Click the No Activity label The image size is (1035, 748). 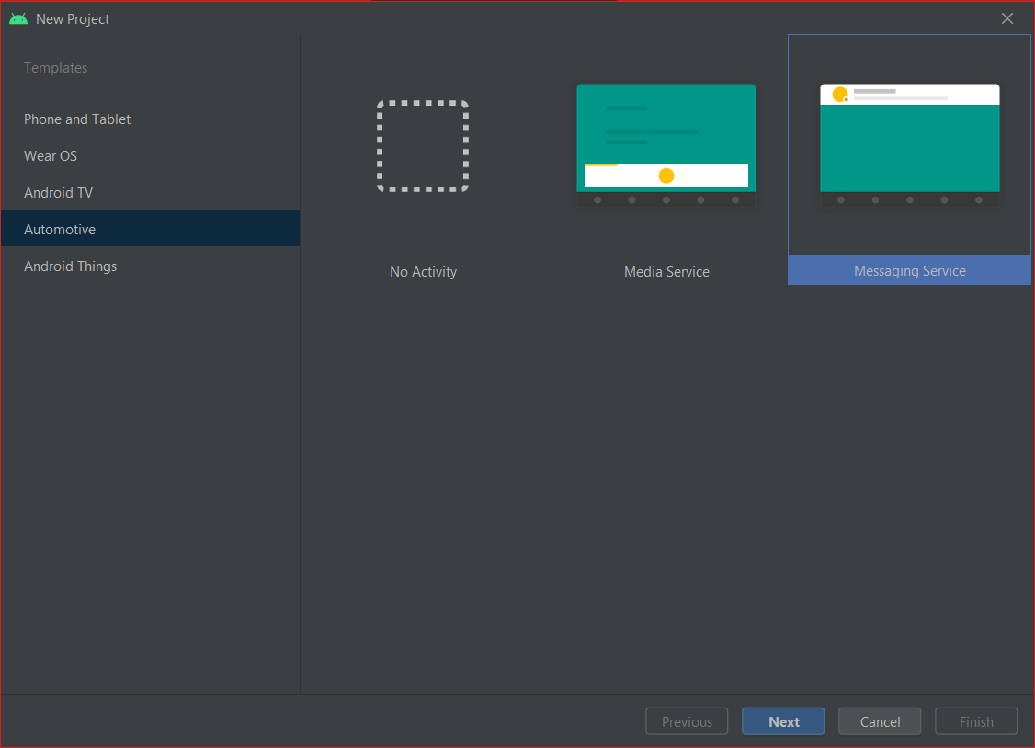pyautogui.click(x=423, y=272)
